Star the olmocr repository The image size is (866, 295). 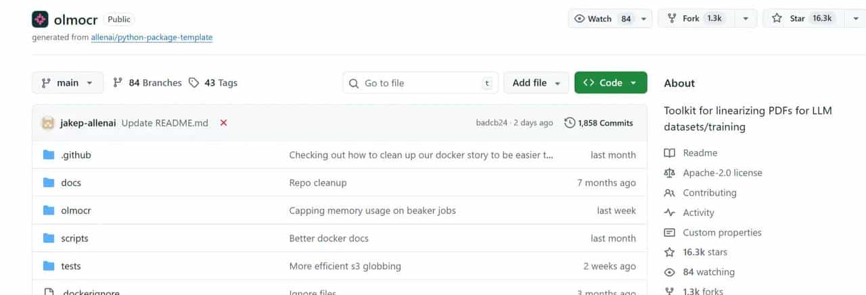(802, 19)
